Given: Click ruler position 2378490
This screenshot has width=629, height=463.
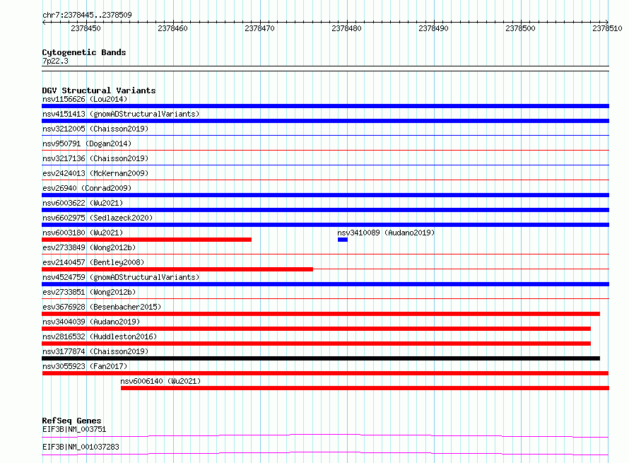Looking at the screenshot, I should click(434, 28).
